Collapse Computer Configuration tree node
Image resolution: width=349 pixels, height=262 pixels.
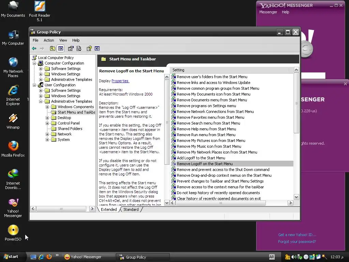click(x=34, y=63)
